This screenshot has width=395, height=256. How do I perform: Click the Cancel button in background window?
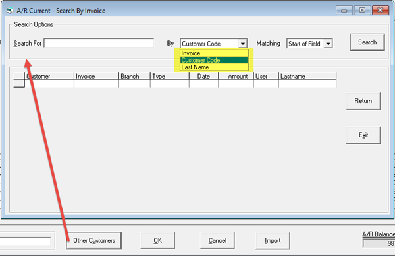pyautogui.click(x=217, y=241)
